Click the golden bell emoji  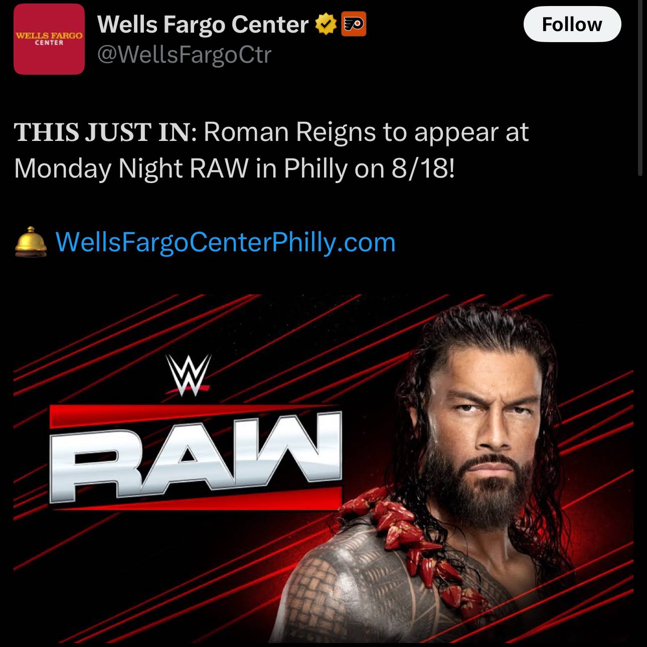coord(31,242)
